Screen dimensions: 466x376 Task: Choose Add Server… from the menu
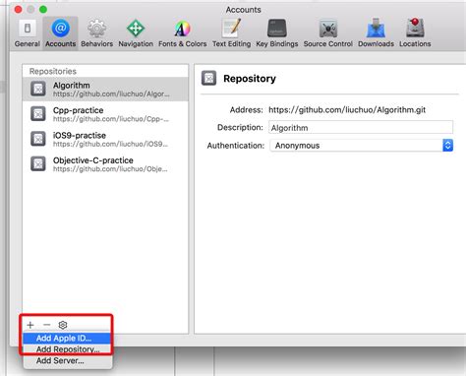pos(68,360)
